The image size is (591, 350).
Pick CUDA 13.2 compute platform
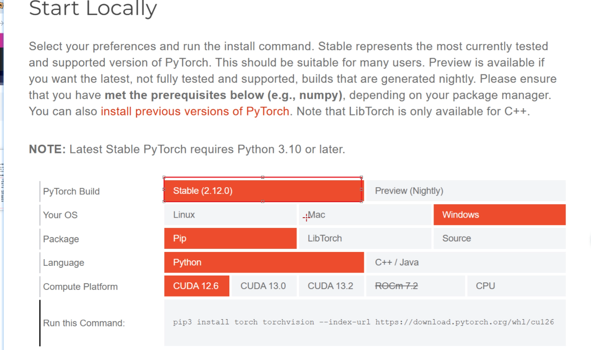click(331, 286)
